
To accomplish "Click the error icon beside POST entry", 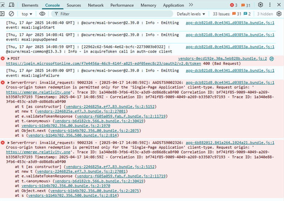I will [x=3, y=59].
